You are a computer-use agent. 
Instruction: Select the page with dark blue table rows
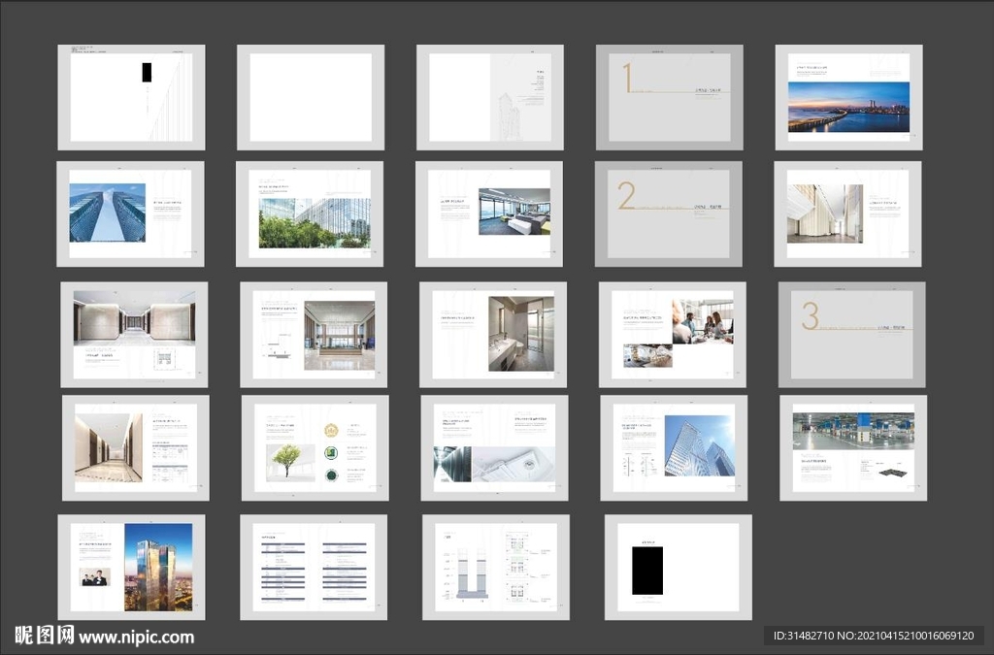[314, 567]
